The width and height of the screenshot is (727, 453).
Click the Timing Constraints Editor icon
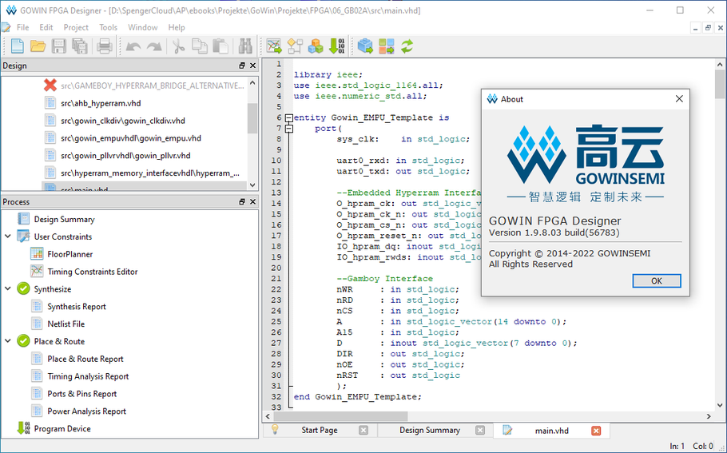pos(37,272)
